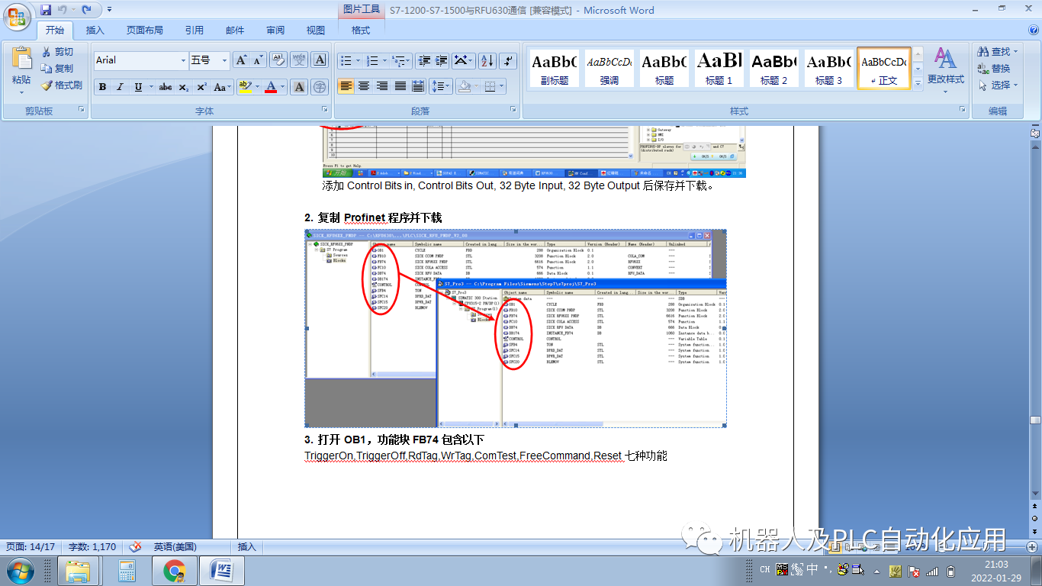The height and width of the screenshot is (586, 1042).
Task: Open the 格式 picture tools tab
Action: pyautogui.click(x=361, y=31)
